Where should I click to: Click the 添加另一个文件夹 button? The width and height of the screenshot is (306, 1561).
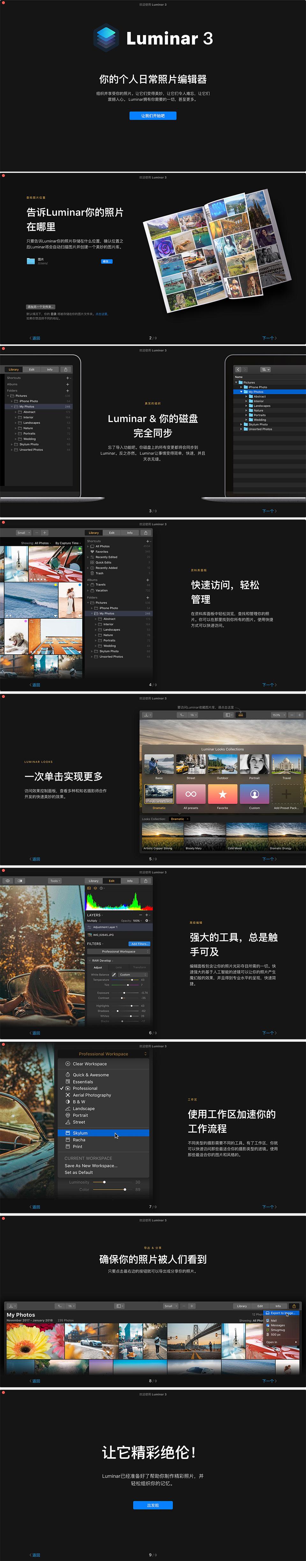click(x=40, y=307)
